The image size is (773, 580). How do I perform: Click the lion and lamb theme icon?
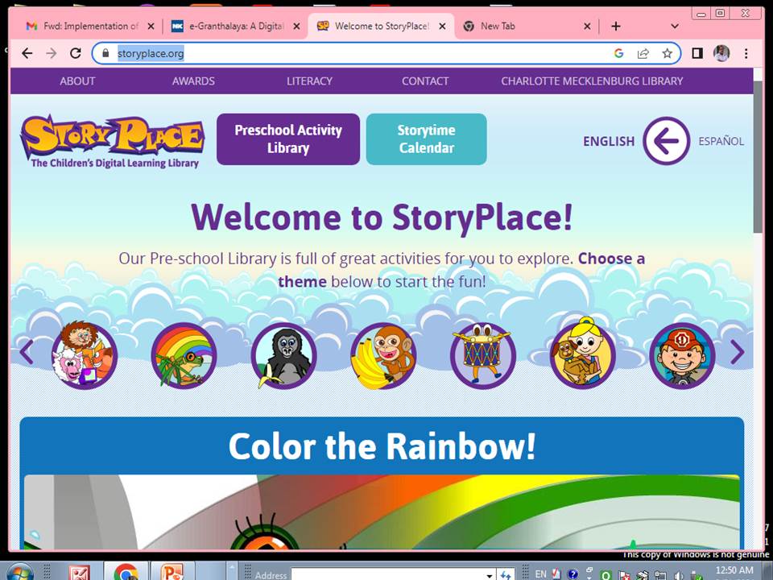click(x=85, y=355)
